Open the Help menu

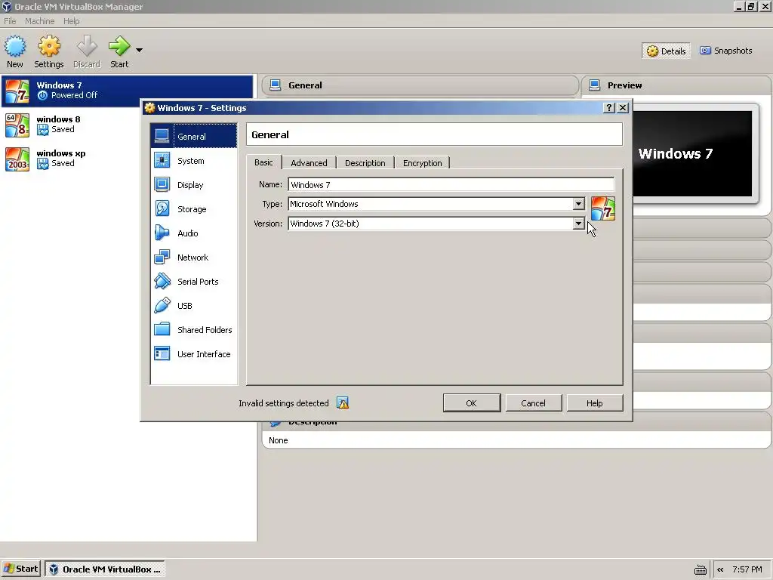pos(72,21)
